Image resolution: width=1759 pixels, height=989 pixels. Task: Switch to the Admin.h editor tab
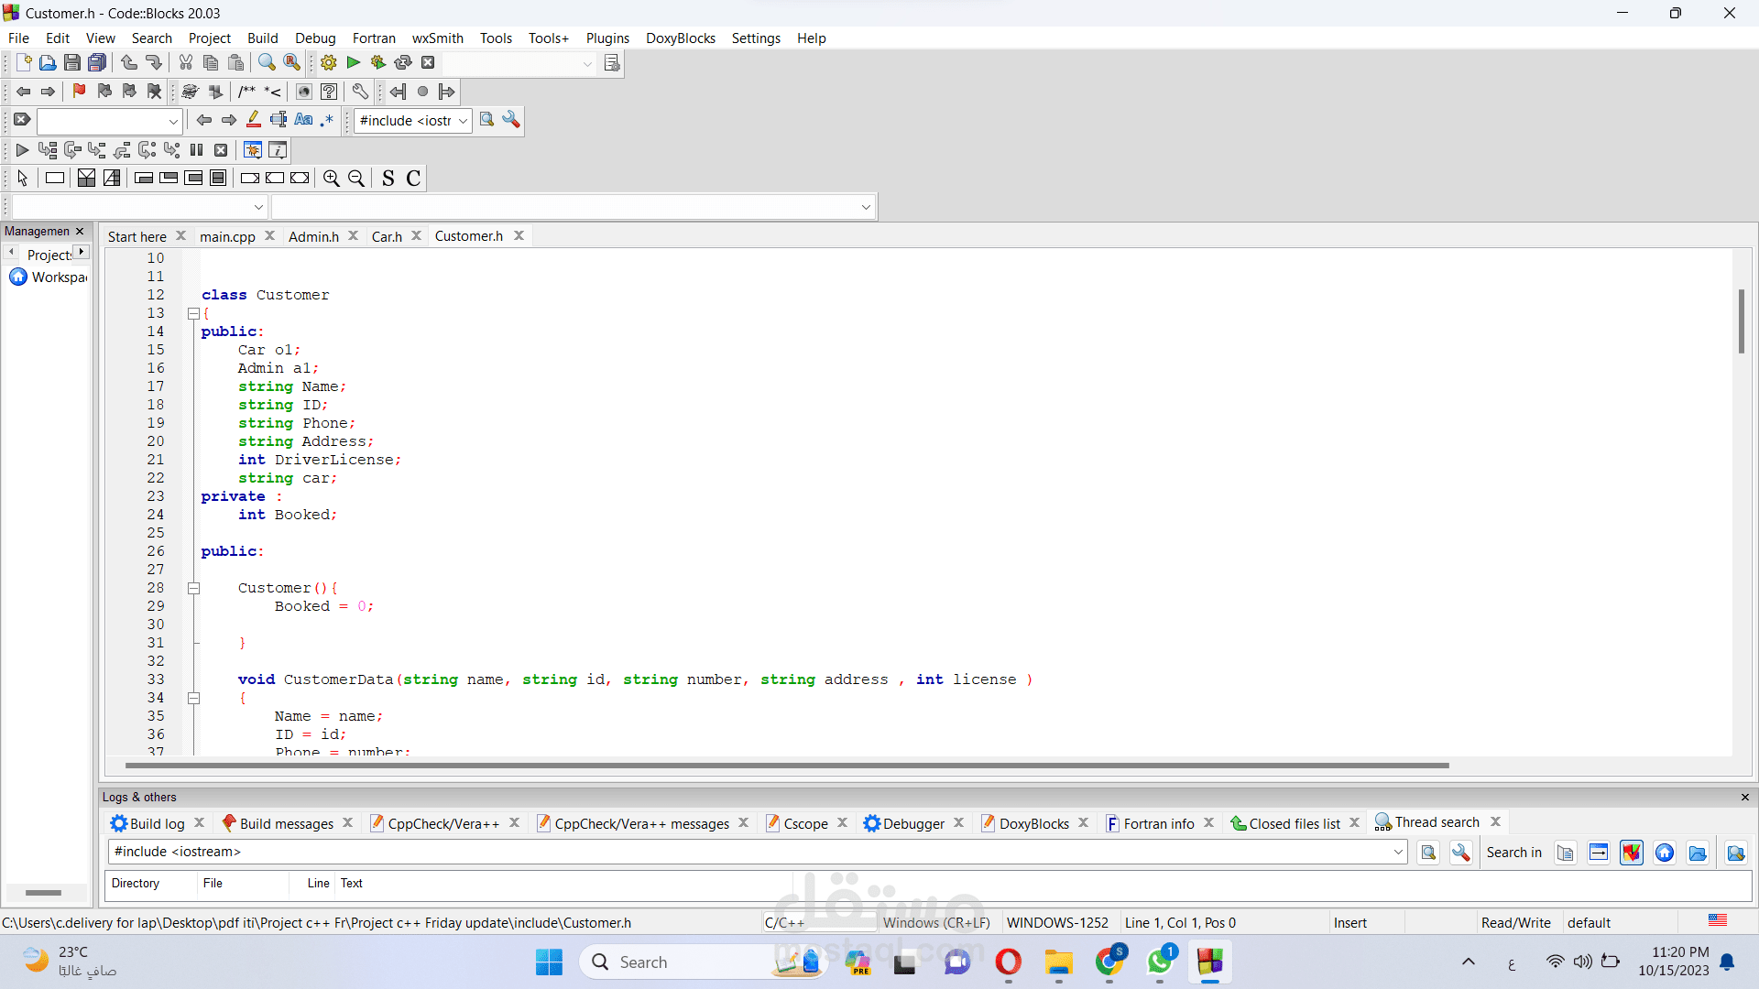coord(313,235)
